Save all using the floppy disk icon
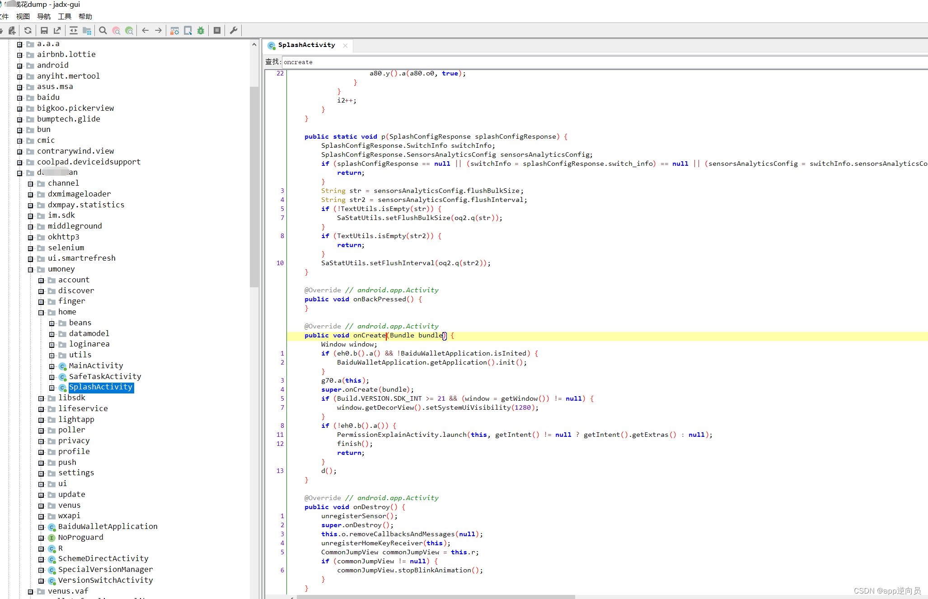The height and width of the screenshot is (599, 928). (44, 30)
